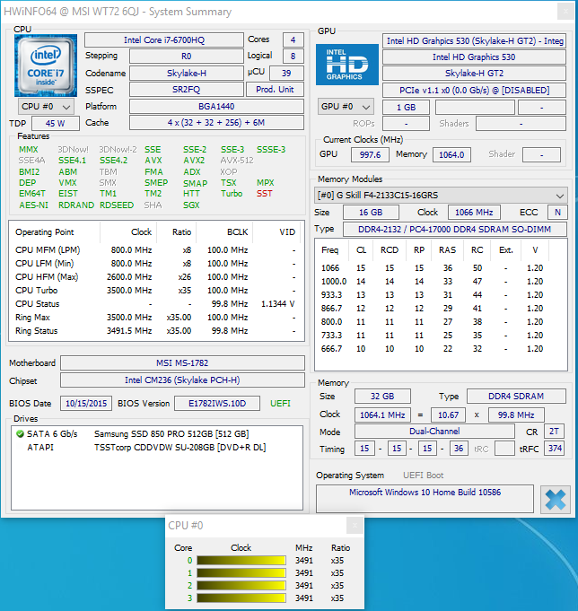Click the 1066 frequency timing row

pyautogui.click(x=441, y=267)
